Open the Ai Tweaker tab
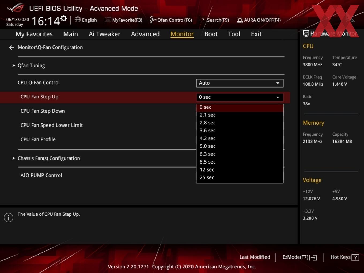 point(105,34)
